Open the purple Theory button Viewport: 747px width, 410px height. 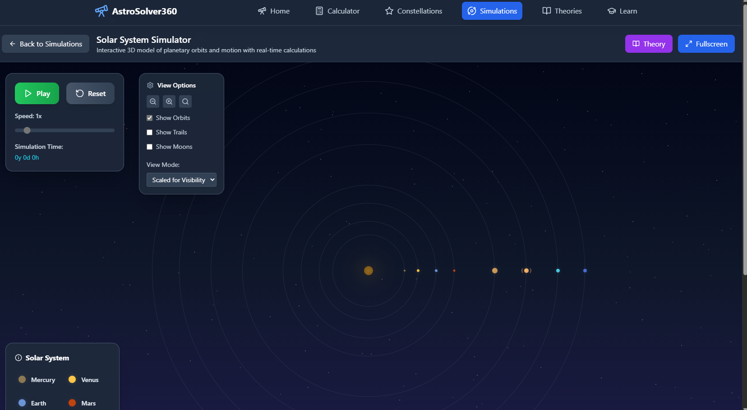tap(649, 44)
